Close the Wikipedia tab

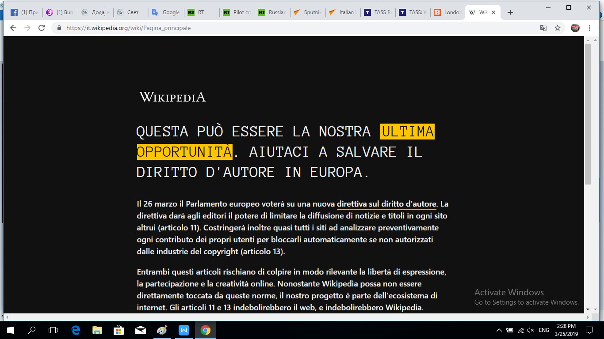pos(493,12)
